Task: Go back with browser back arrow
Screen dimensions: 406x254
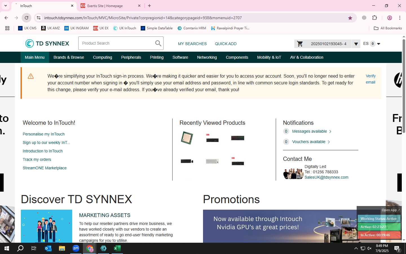Action: [x=6, y=18]
